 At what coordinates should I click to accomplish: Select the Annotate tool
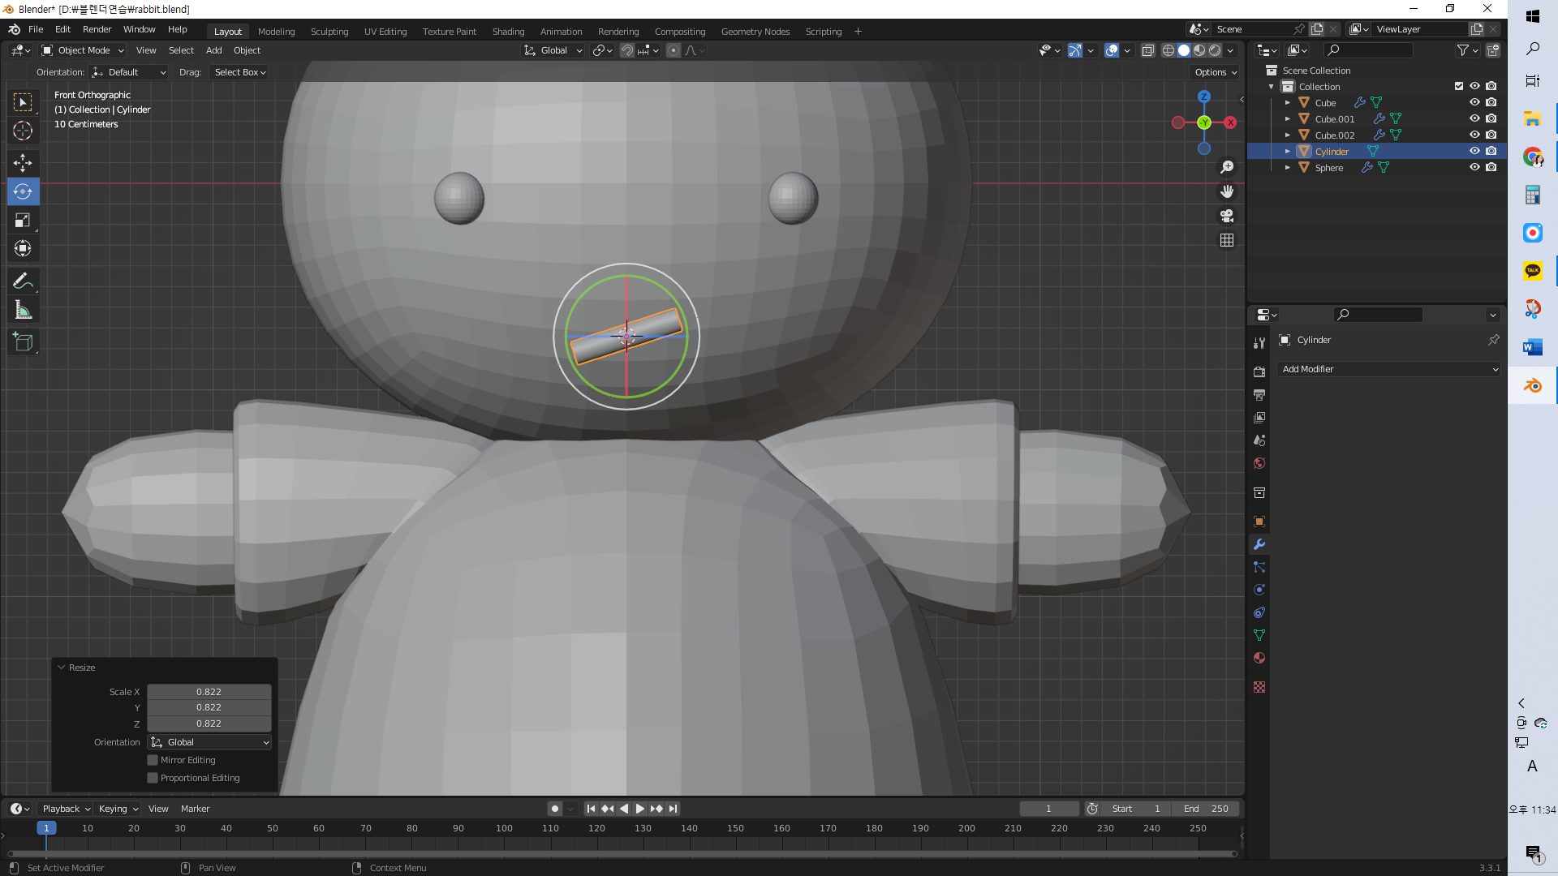click(23, 281)
